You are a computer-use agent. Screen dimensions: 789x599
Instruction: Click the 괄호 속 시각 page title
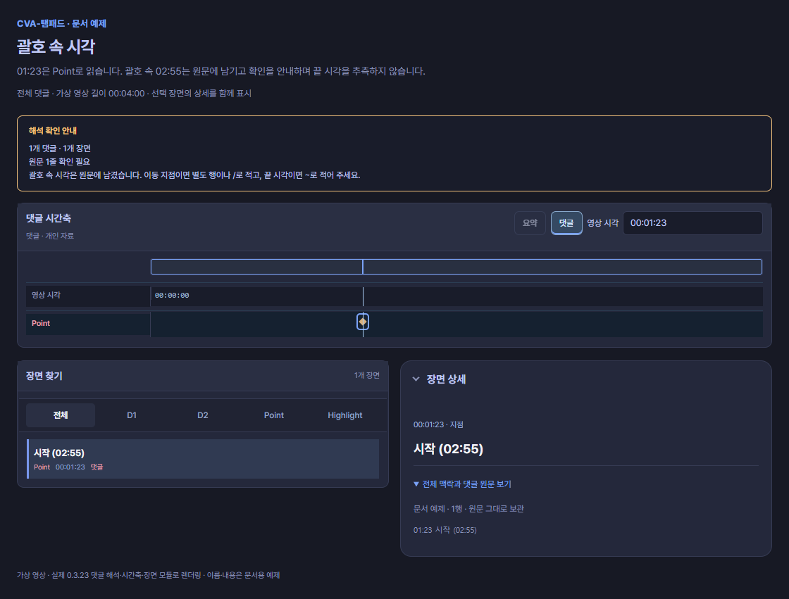click(56, 46)
